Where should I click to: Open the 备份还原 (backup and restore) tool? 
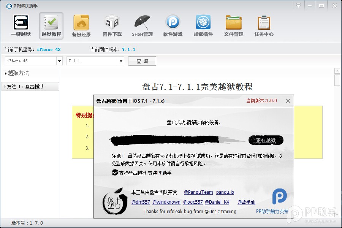[81, 25]
